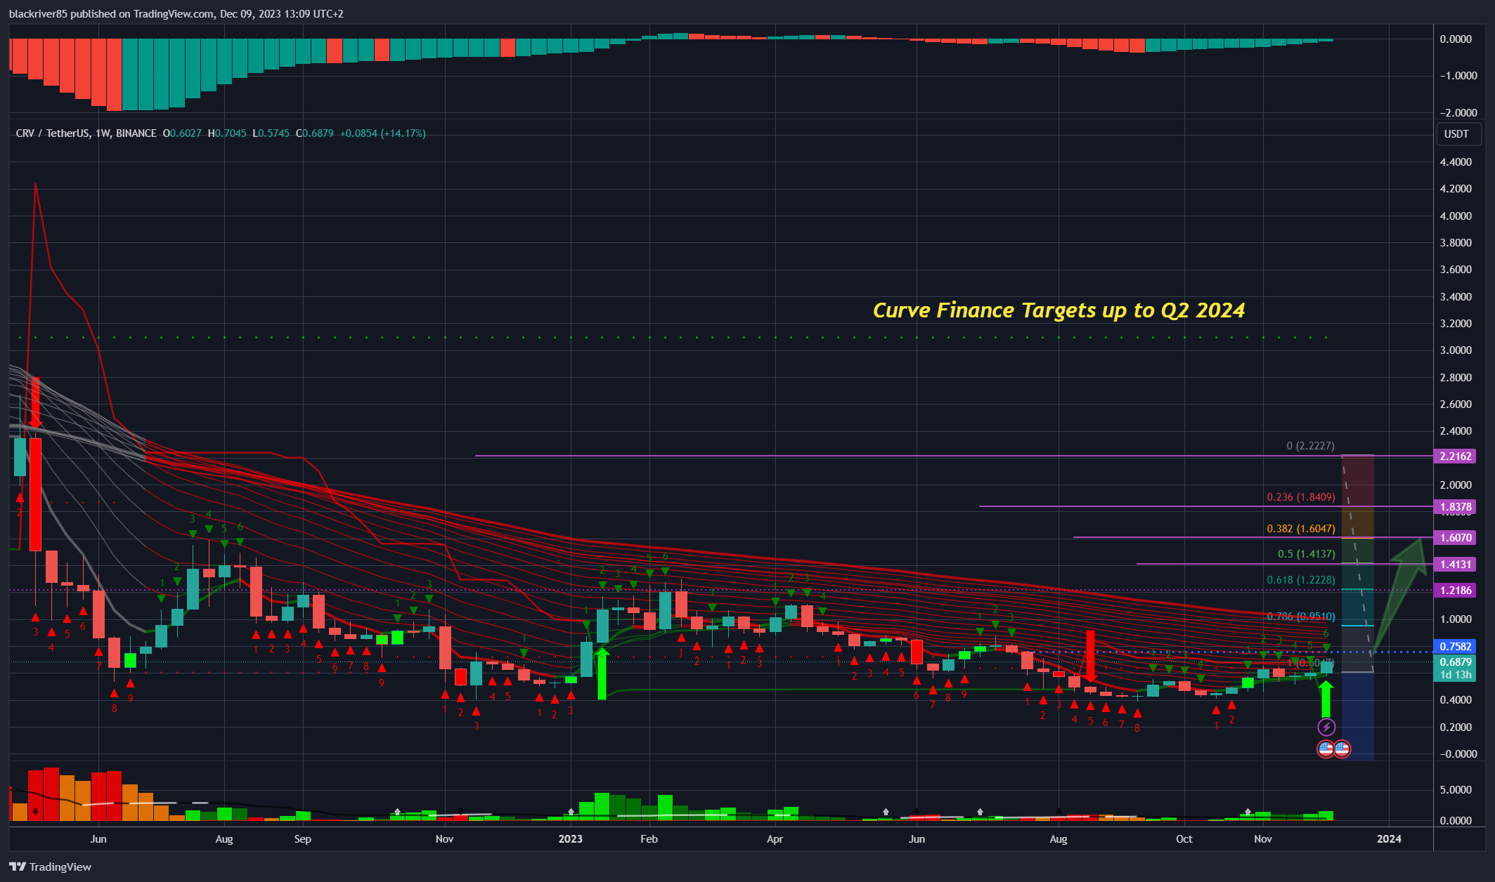Select the 2.2162 purple price label

(x=1456, y=456)
